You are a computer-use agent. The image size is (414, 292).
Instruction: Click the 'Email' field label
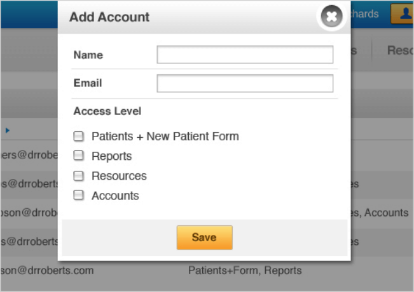88,83
